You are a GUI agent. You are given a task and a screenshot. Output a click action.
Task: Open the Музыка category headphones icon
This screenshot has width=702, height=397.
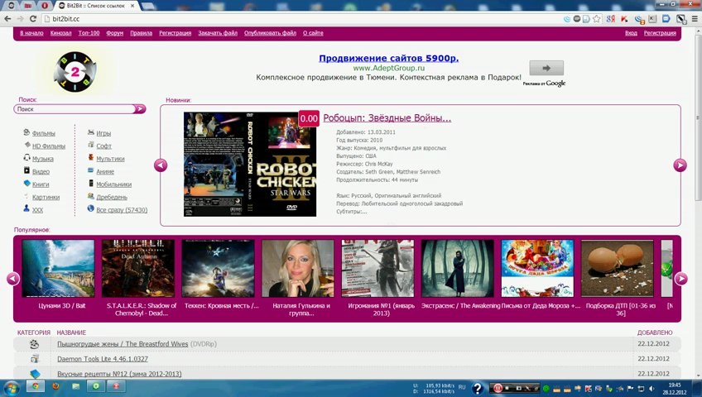tap(26, 158)
